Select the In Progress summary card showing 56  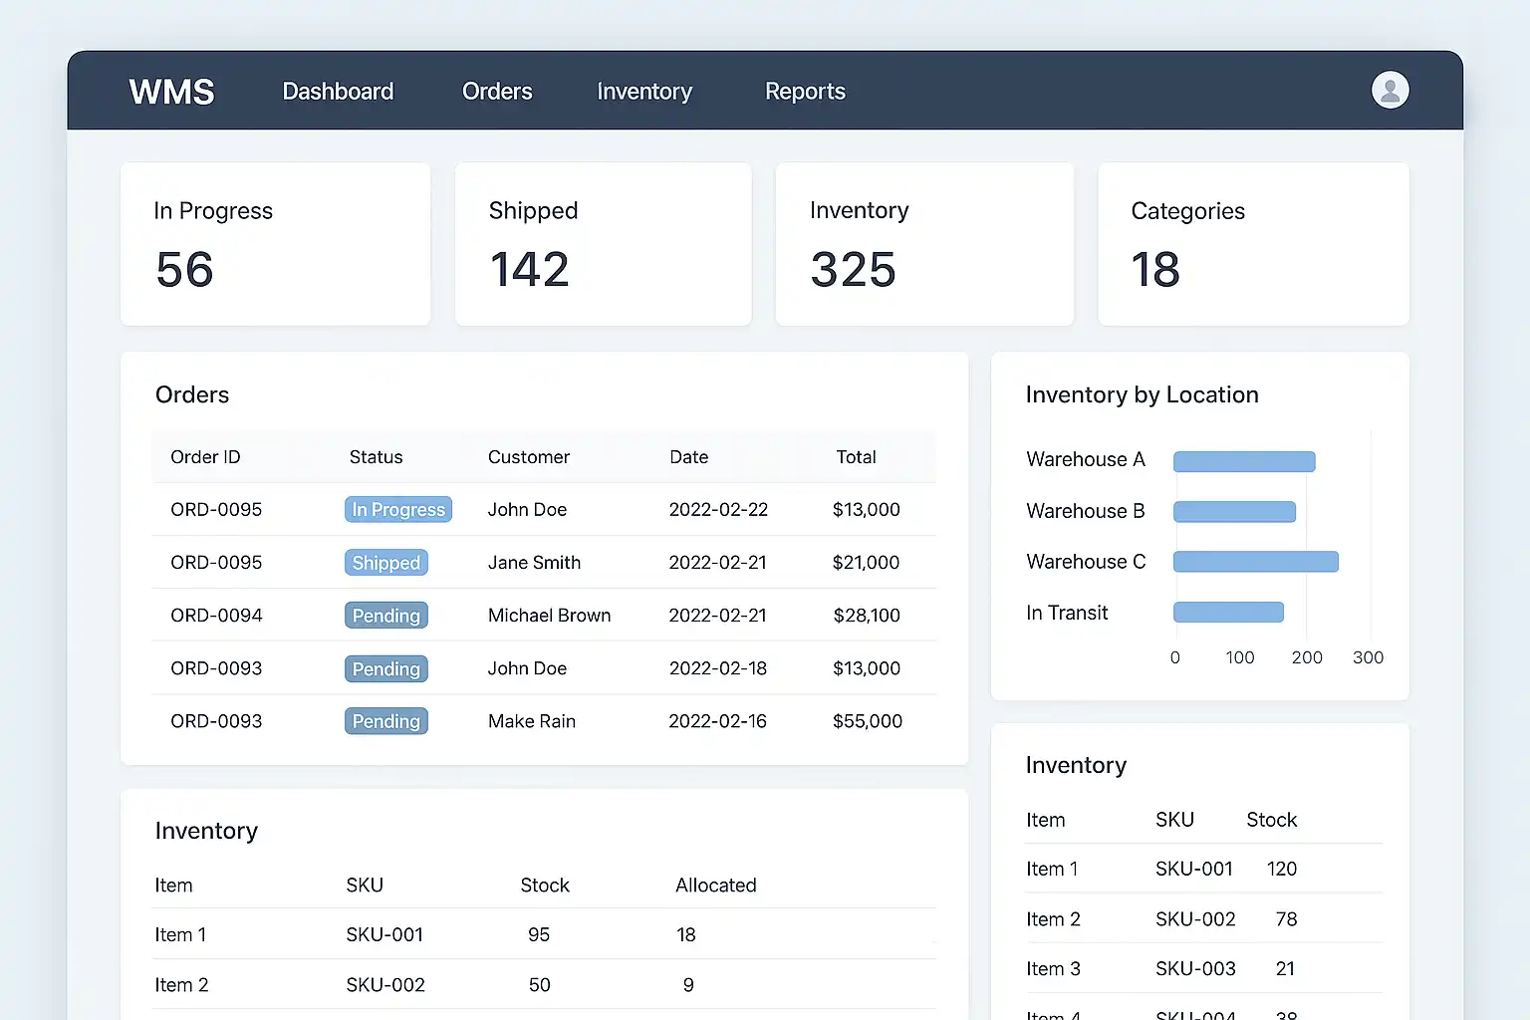click(x=275, y=244)
